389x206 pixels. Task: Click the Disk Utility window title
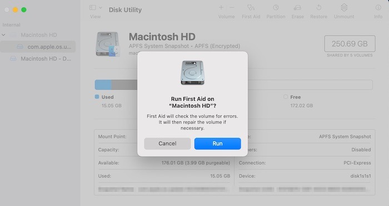(x=125, y=10)
